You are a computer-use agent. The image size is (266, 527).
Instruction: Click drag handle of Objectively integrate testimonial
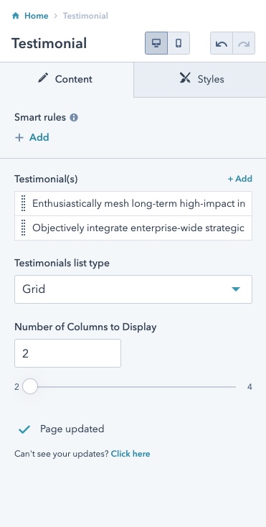click(x=24, y=228)
